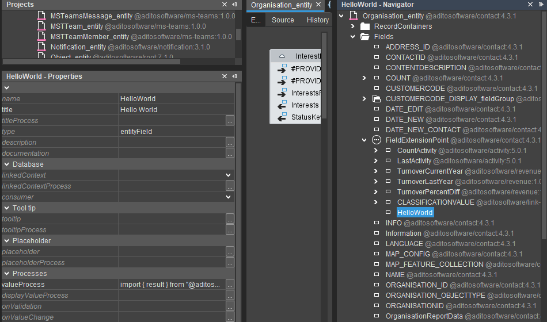The height and width of the screenshot is (322, 547).
Task: Open the consumer dropdown
Action: [x=229, y=197]
